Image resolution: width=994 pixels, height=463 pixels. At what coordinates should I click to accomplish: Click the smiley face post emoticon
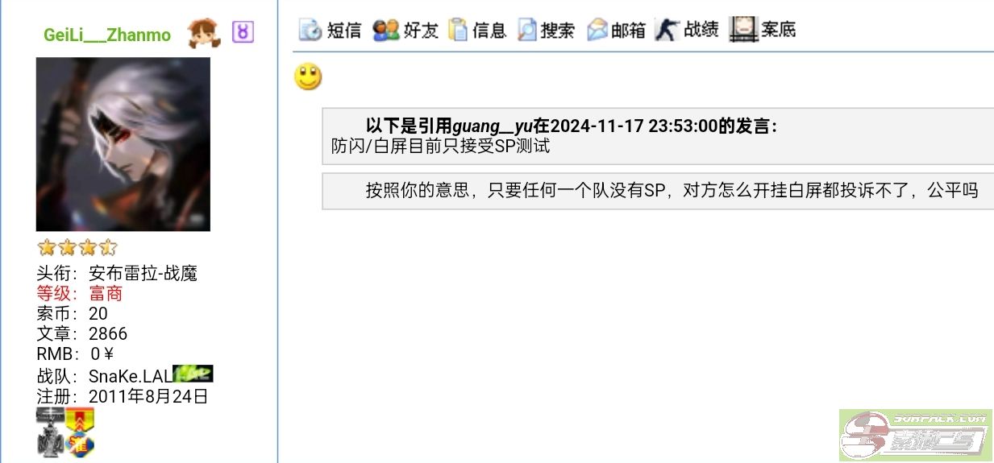coord(308,77)
